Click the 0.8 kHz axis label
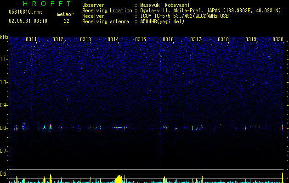 4,128
